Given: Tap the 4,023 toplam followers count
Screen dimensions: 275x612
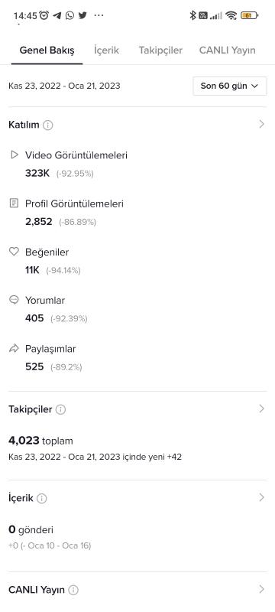Looking at the screenshot, I should point(40,441).
